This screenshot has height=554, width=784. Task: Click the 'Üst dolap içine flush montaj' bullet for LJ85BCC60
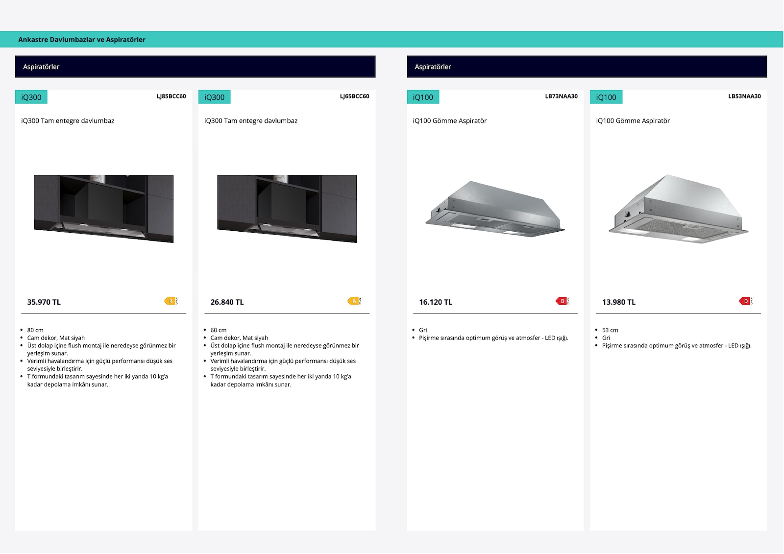101,349
